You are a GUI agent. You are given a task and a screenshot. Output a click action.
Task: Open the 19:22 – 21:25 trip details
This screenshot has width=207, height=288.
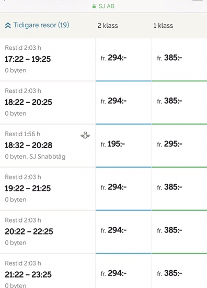click(x=48, y=189)
